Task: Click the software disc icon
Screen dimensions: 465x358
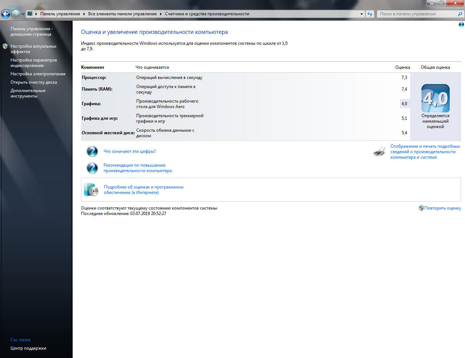Action: (x=91, y=190)
